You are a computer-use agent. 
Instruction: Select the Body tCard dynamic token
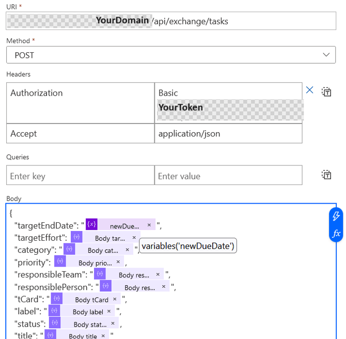pos(91,299)
